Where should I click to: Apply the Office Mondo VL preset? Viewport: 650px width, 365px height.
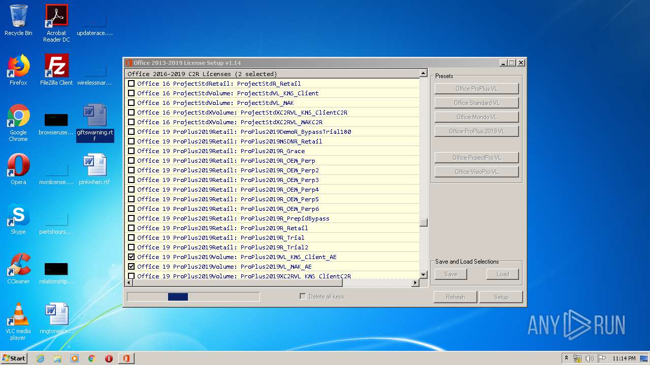(476, 117)
